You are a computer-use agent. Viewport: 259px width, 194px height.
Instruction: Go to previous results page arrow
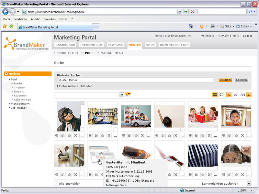(229, 95)
